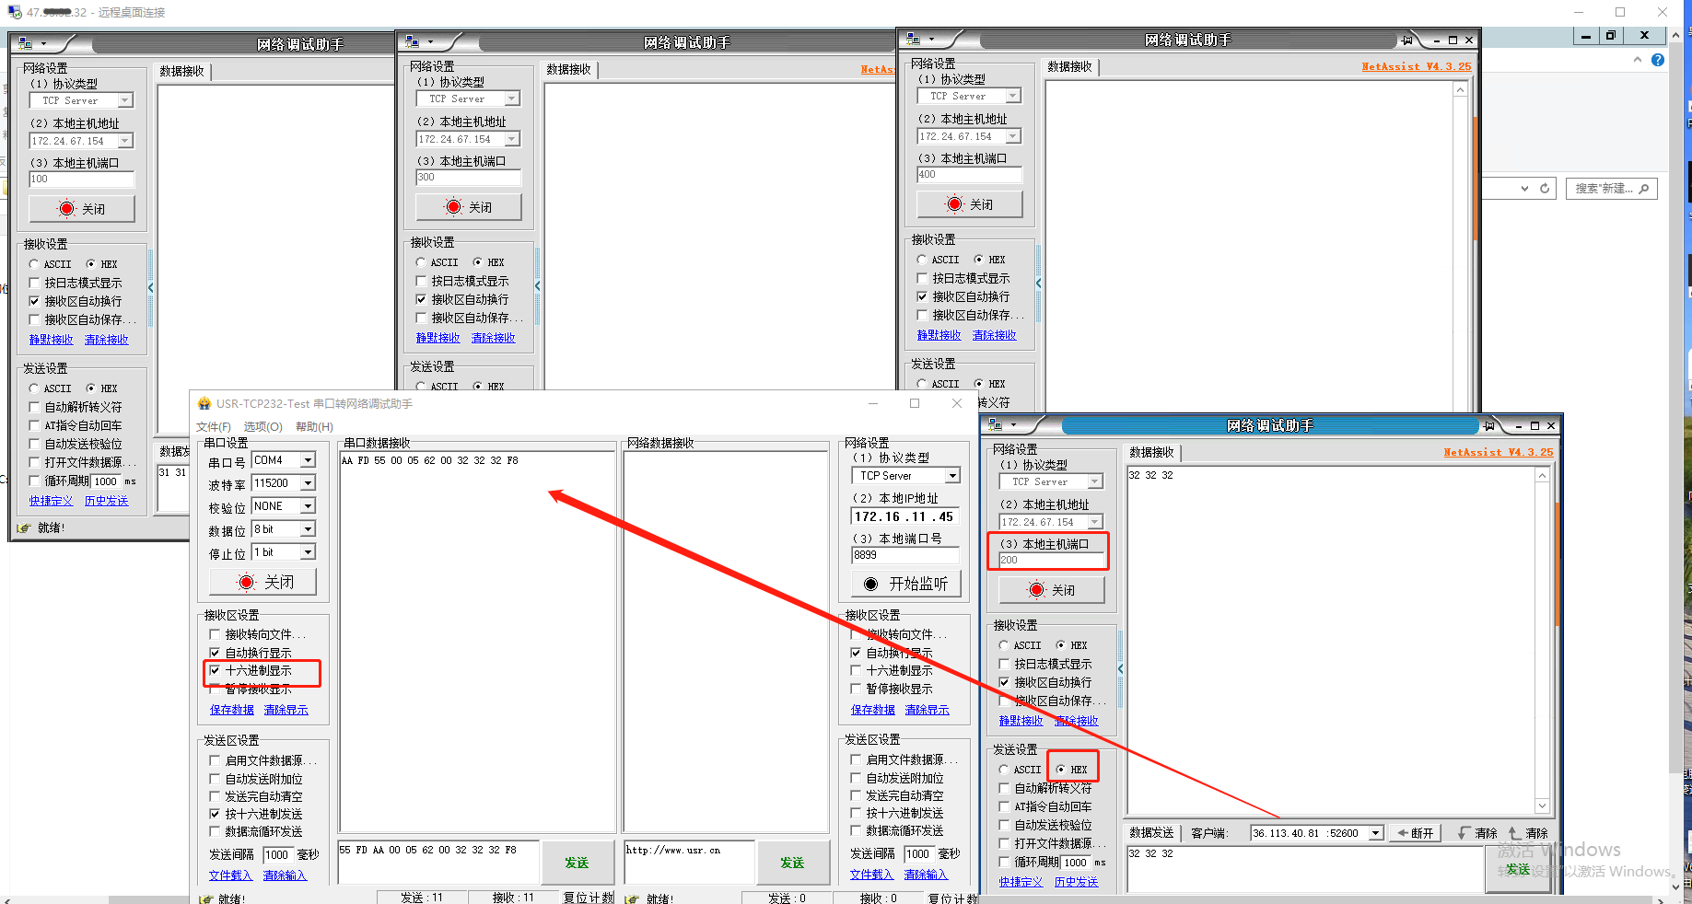Collapse the Explorer ribbon with the chevron
Image resolution: width=1692 pixels, height=904 pixels.
[x=1638, y=60]
